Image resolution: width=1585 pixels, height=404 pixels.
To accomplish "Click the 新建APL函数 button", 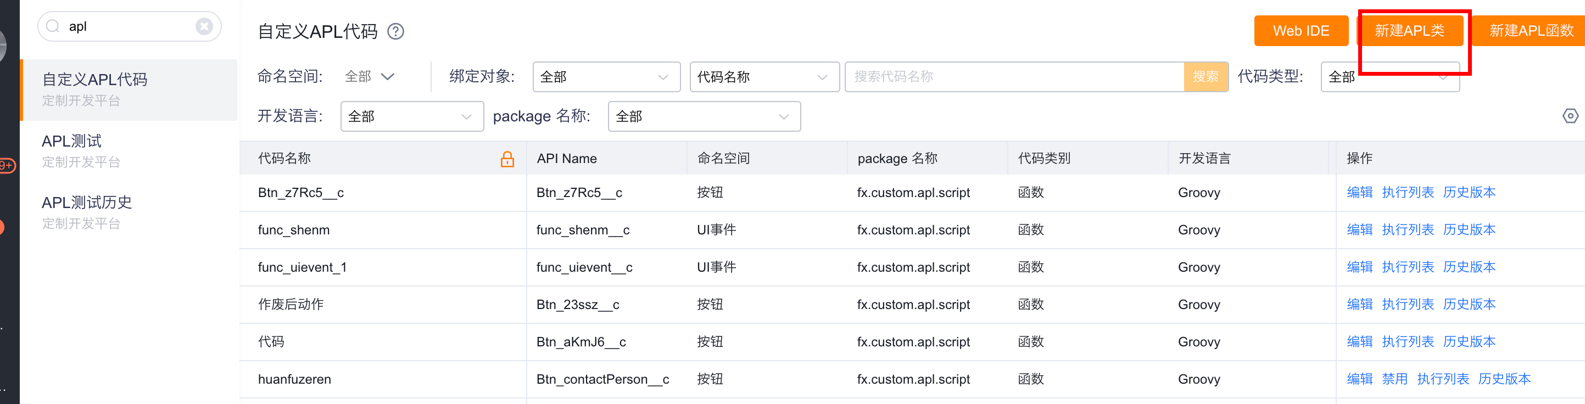I will coord(1530,31).
